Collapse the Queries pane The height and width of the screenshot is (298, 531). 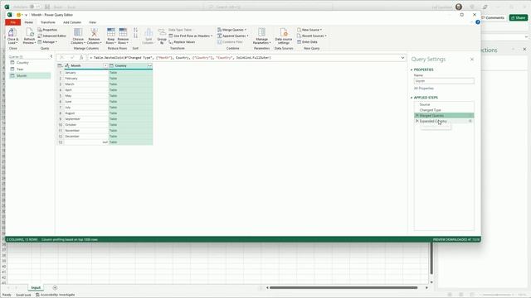(x=51, y=56)
